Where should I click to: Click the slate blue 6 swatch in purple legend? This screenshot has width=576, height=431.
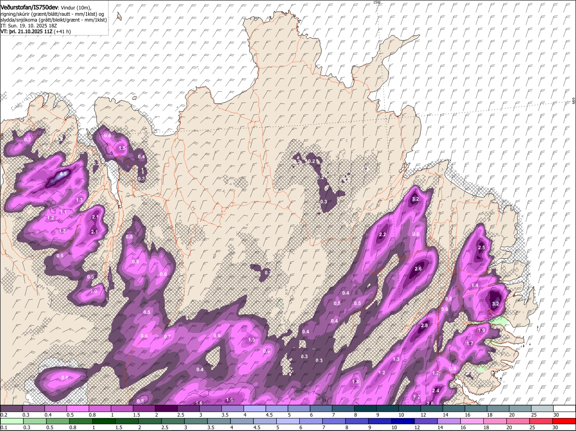(321, 409)
